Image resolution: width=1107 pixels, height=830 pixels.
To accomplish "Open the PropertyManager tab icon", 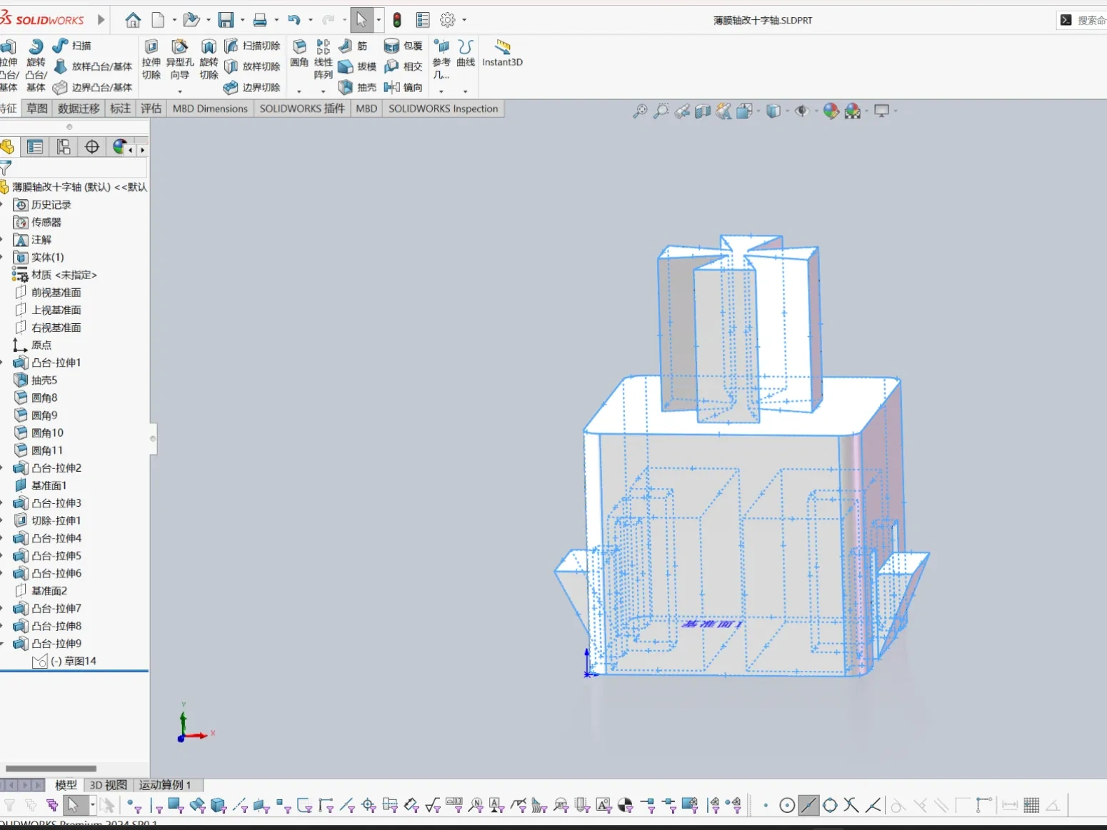I will [x=35, y=147].
